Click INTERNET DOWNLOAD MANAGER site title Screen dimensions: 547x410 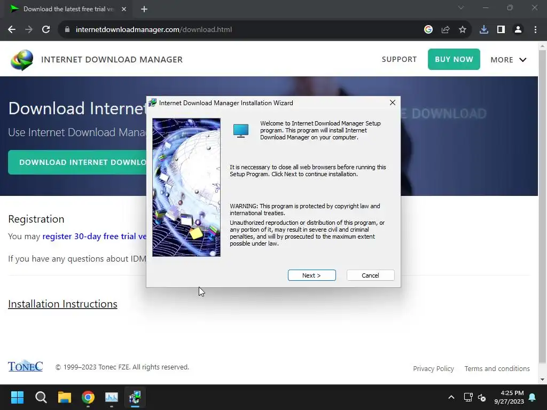coord(112,60)
